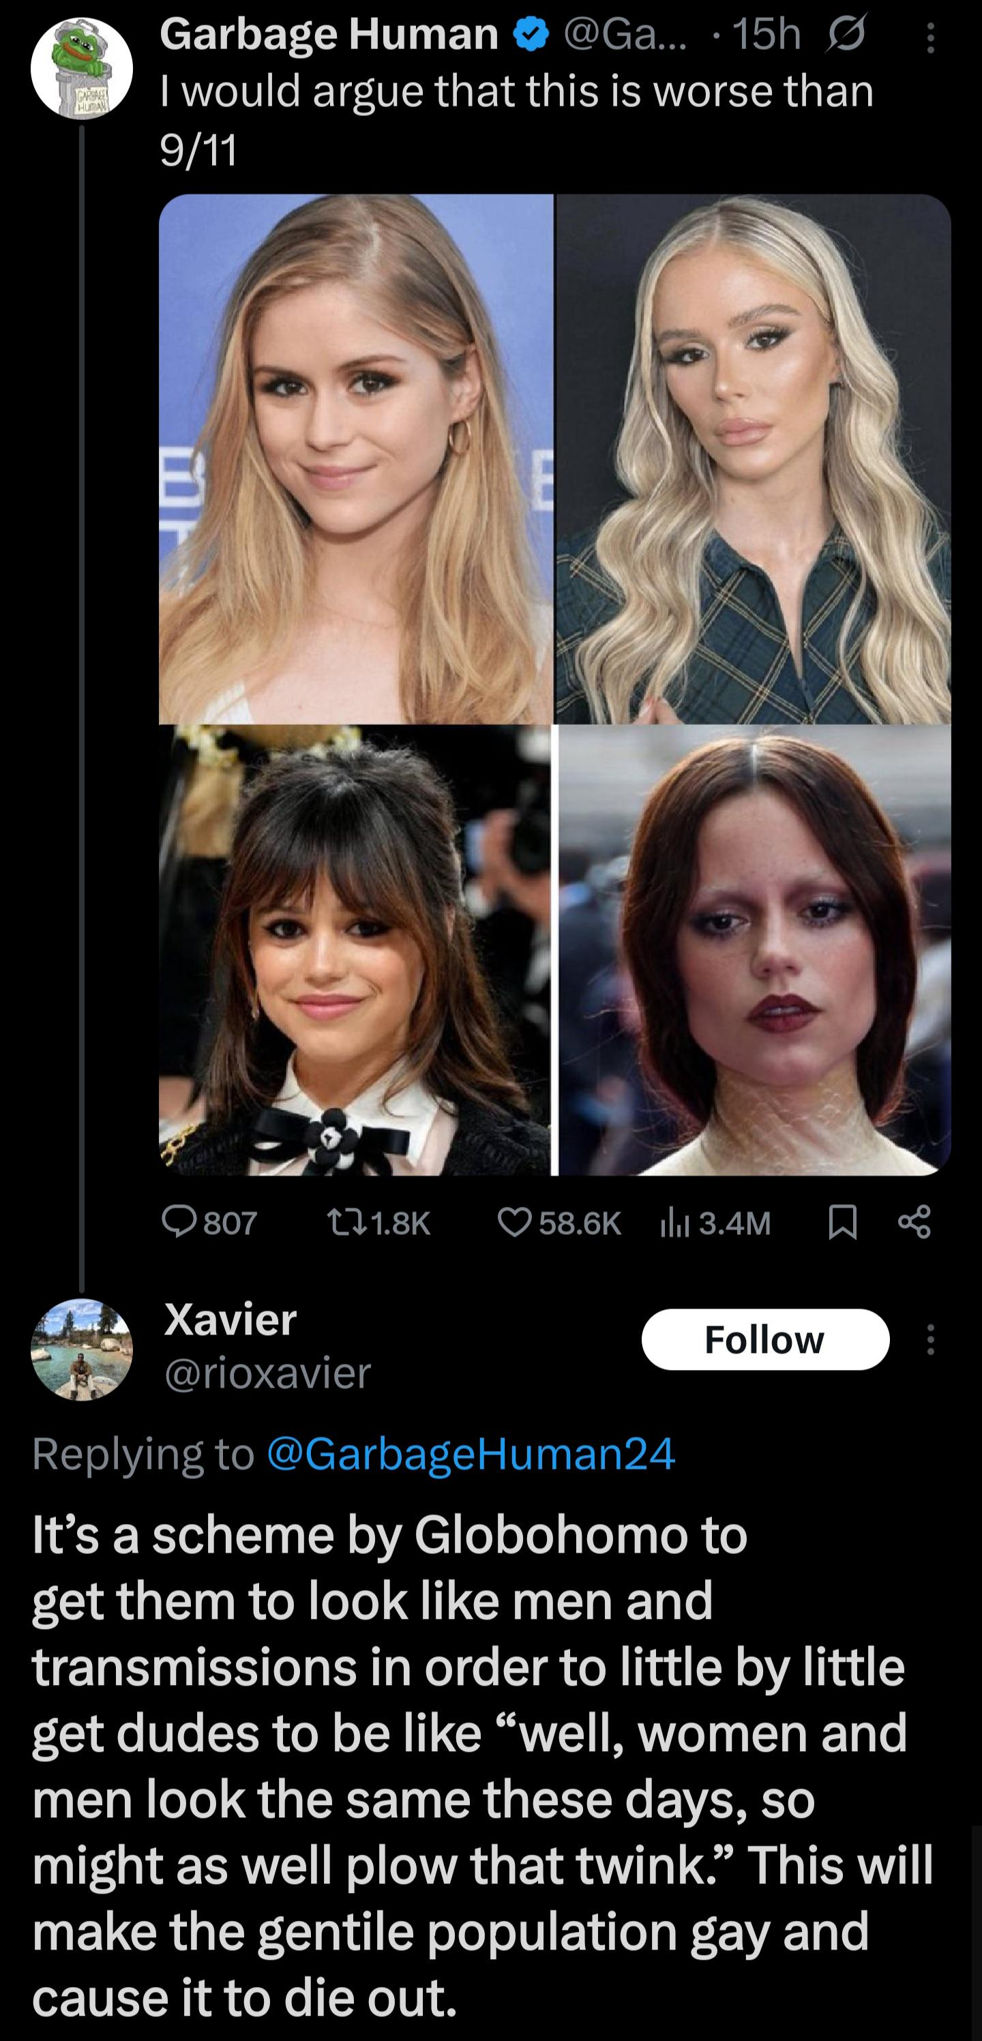The image size is (982, 2041).
Task: Open the three-dot menu beside Follow
Action: 930,1339
